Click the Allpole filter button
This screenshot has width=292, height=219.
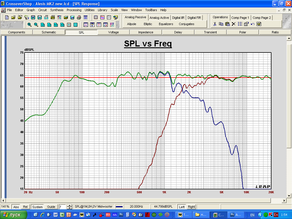[x=131, y=24]
